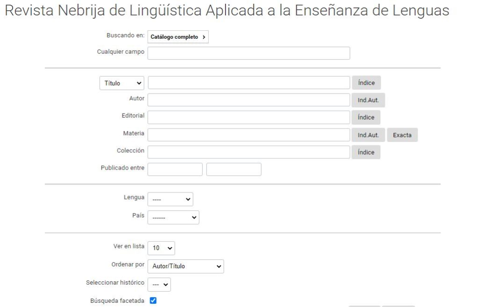The width and height of the screenshot is (479, 307).
Task: Click the Revista Nebrija de Lingüística page title
Action: (x=227, y=11)
